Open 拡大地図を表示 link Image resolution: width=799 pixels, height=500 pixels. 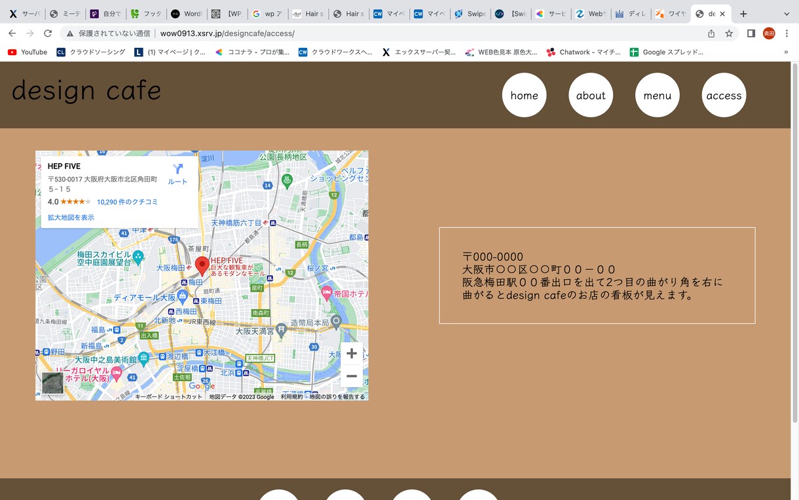point(71,218)
